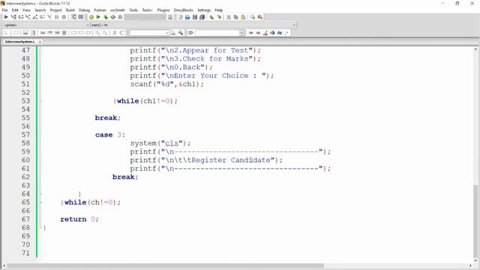The image size is (480, 270).
Task: Click the Cut scissors icon
Action: 228,17
